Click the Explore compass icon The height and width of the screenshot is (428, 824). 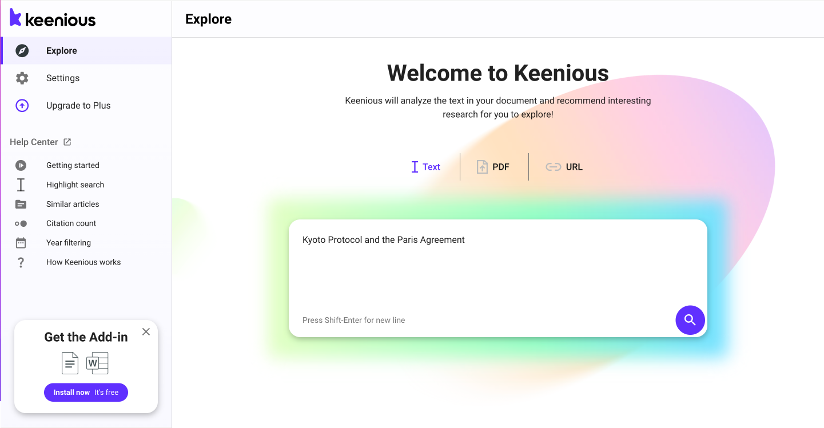click(x=22, y=51)
